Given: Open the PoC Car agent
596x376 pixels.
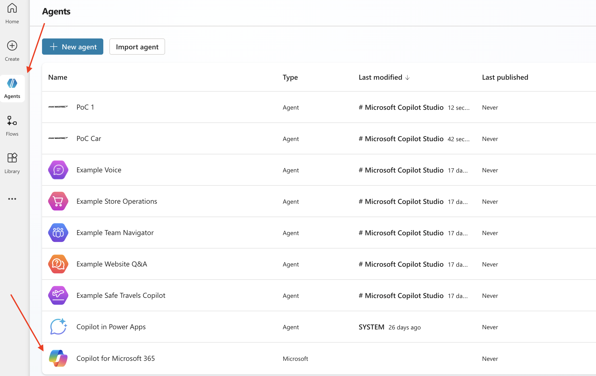Looking at the screenshot, I should [89, 138].
